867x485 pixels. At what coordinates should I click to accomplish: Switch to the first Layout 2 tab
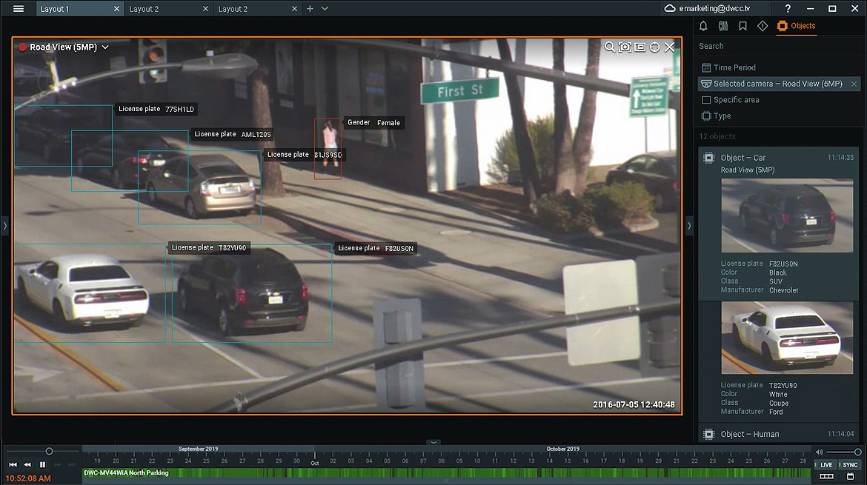[144, 9]
